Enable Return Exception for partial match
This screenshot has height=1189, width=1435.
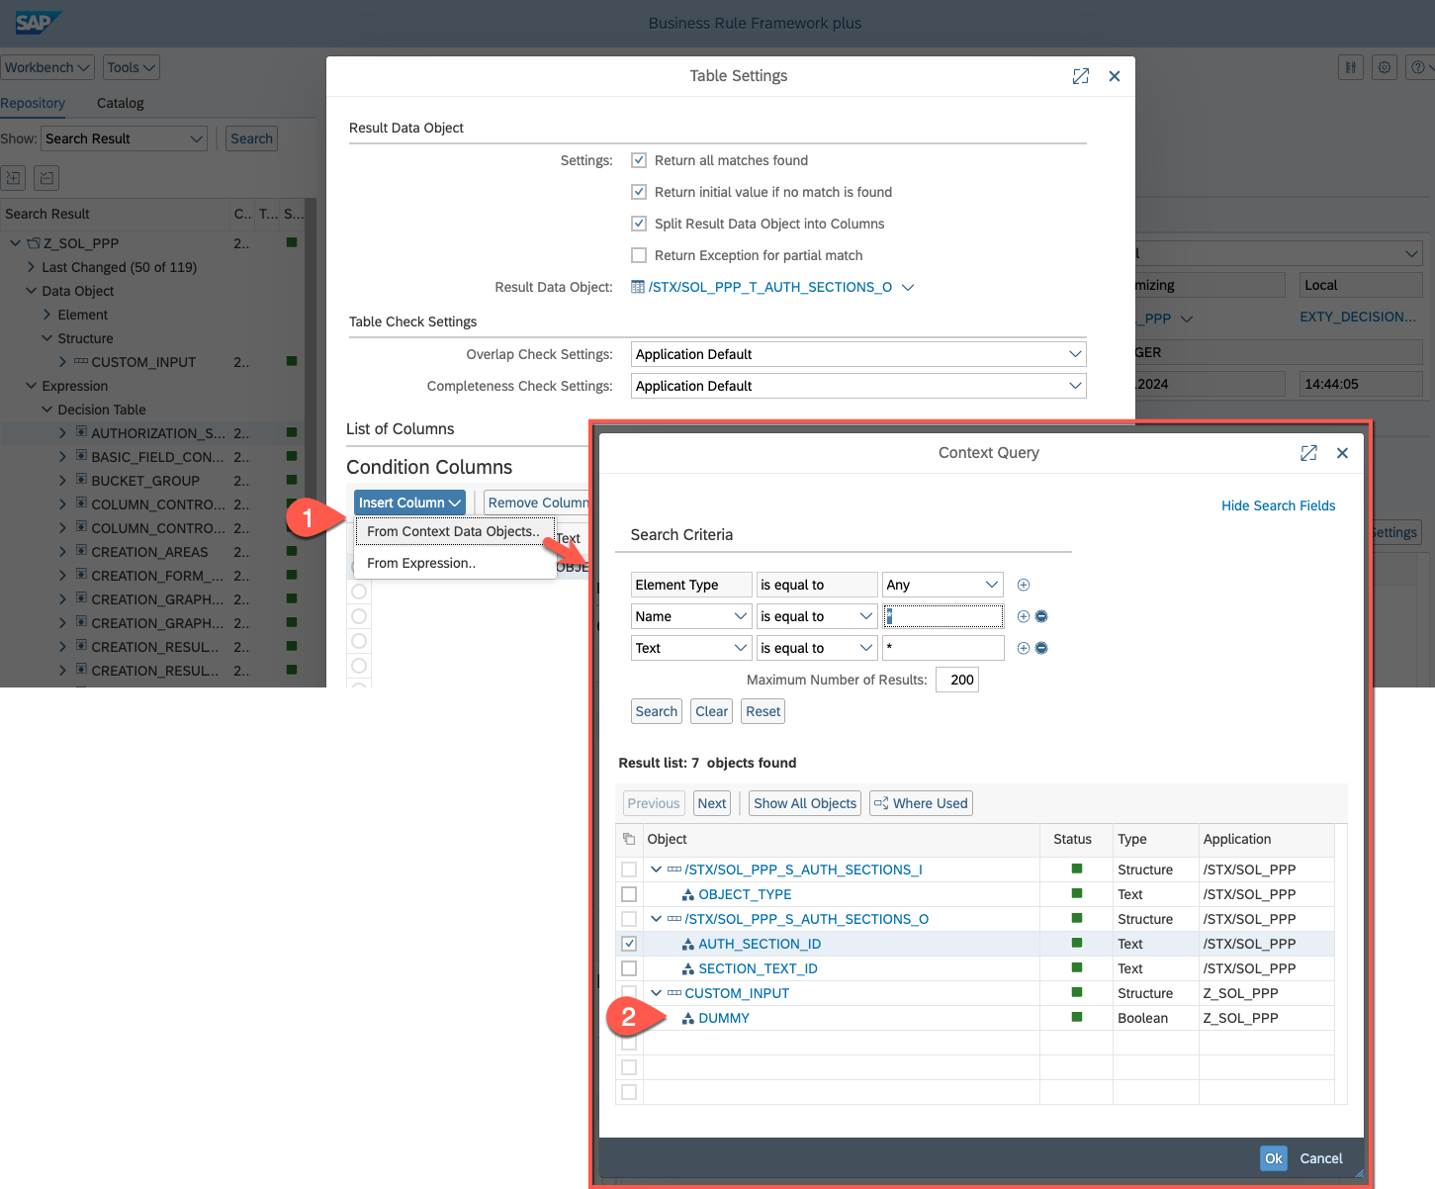tap(639, 255)
